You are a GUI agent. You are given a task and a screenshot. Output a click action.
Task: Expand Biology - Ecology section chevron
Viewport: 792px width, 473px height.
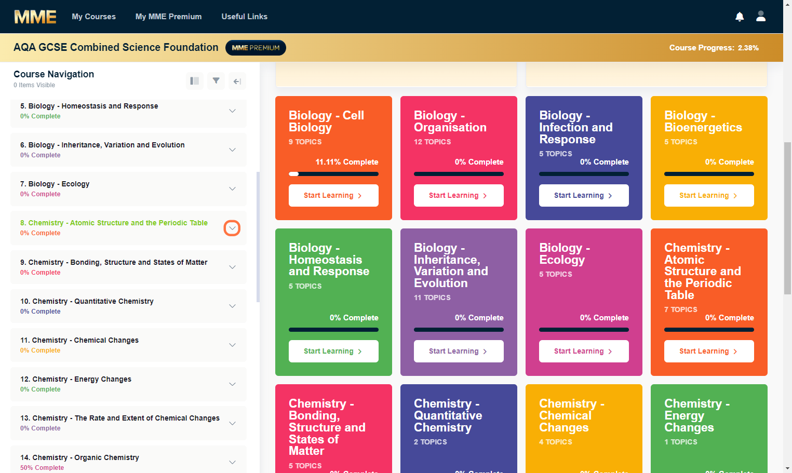tap(232, 188)
